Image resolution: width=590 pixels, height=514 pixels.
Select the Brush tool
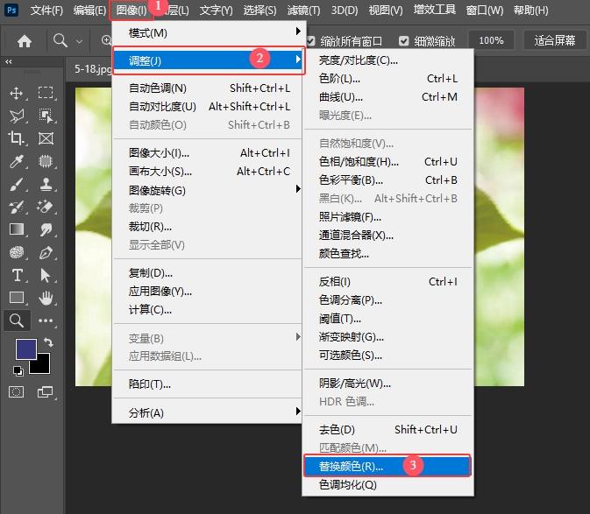point(16,184)
